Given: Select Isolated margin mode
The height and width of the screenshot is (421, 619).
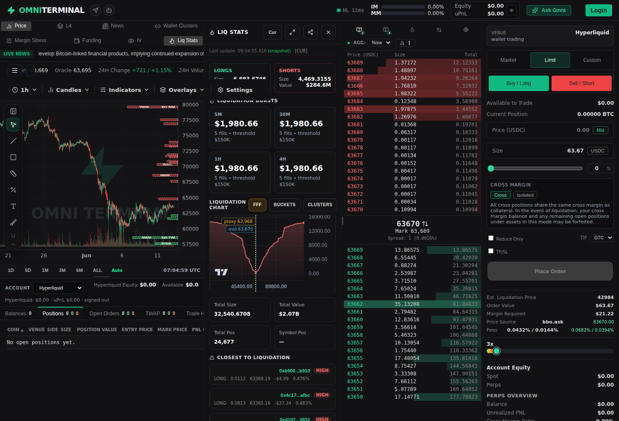Looking at the screenshot, I should pyautogui.click(x=525, y=195).
